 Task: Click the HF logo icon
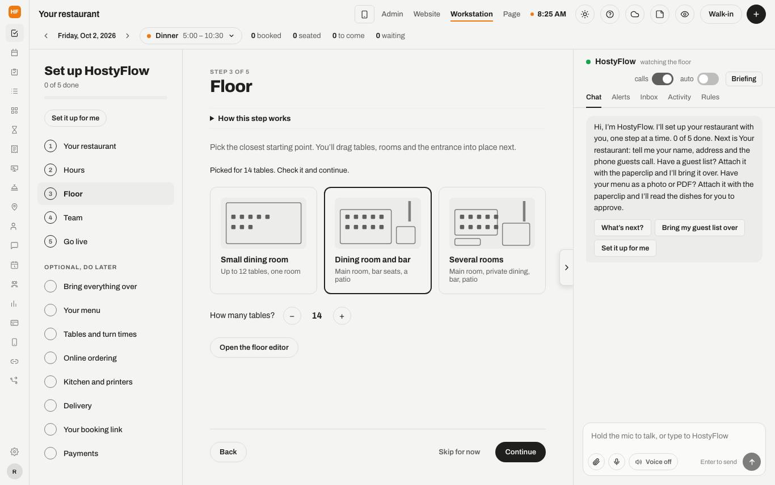pos(15,11)
